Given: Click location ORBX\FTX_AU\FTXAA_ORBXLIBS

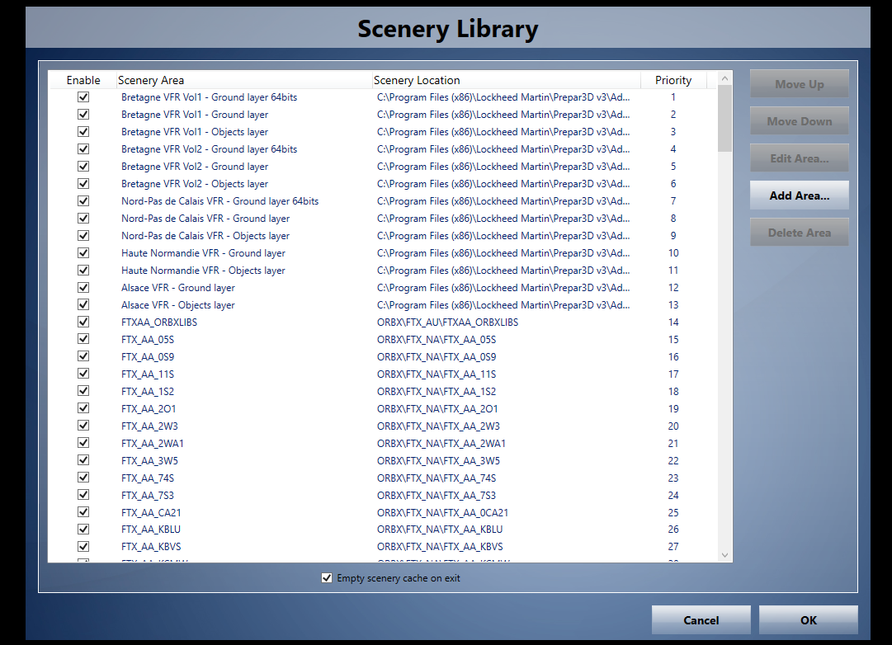Looking at the screenshot, I should [448, 322].
